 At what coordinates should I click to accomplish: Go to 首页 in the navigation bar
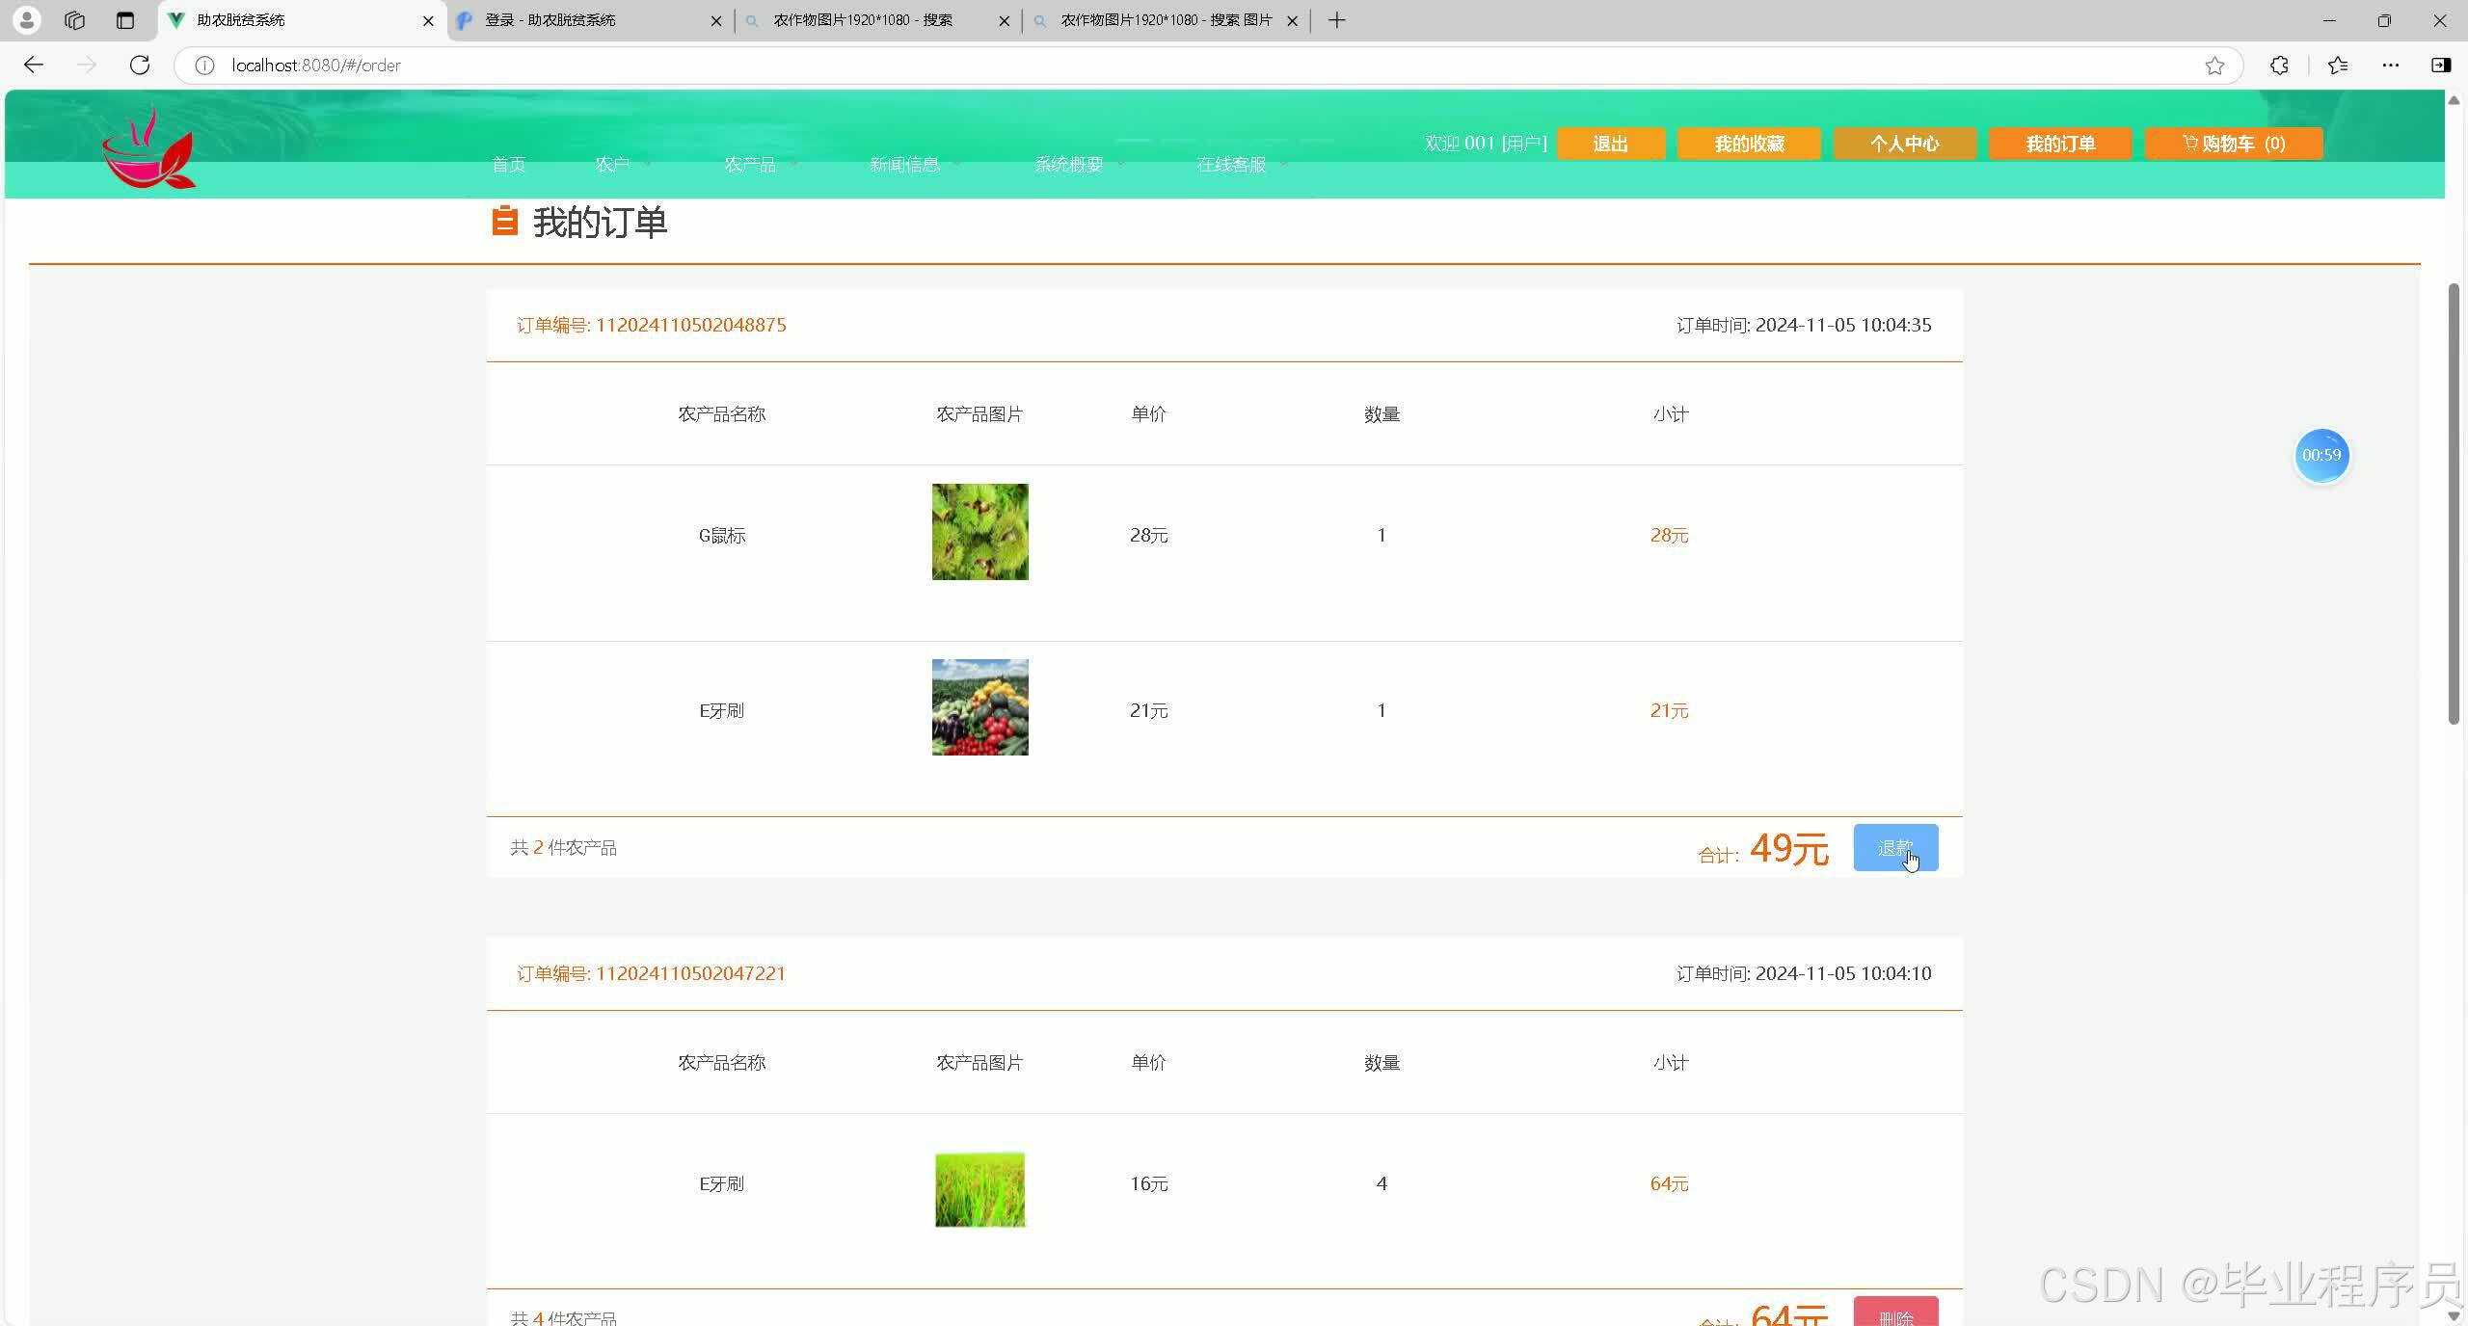(509, 165)
